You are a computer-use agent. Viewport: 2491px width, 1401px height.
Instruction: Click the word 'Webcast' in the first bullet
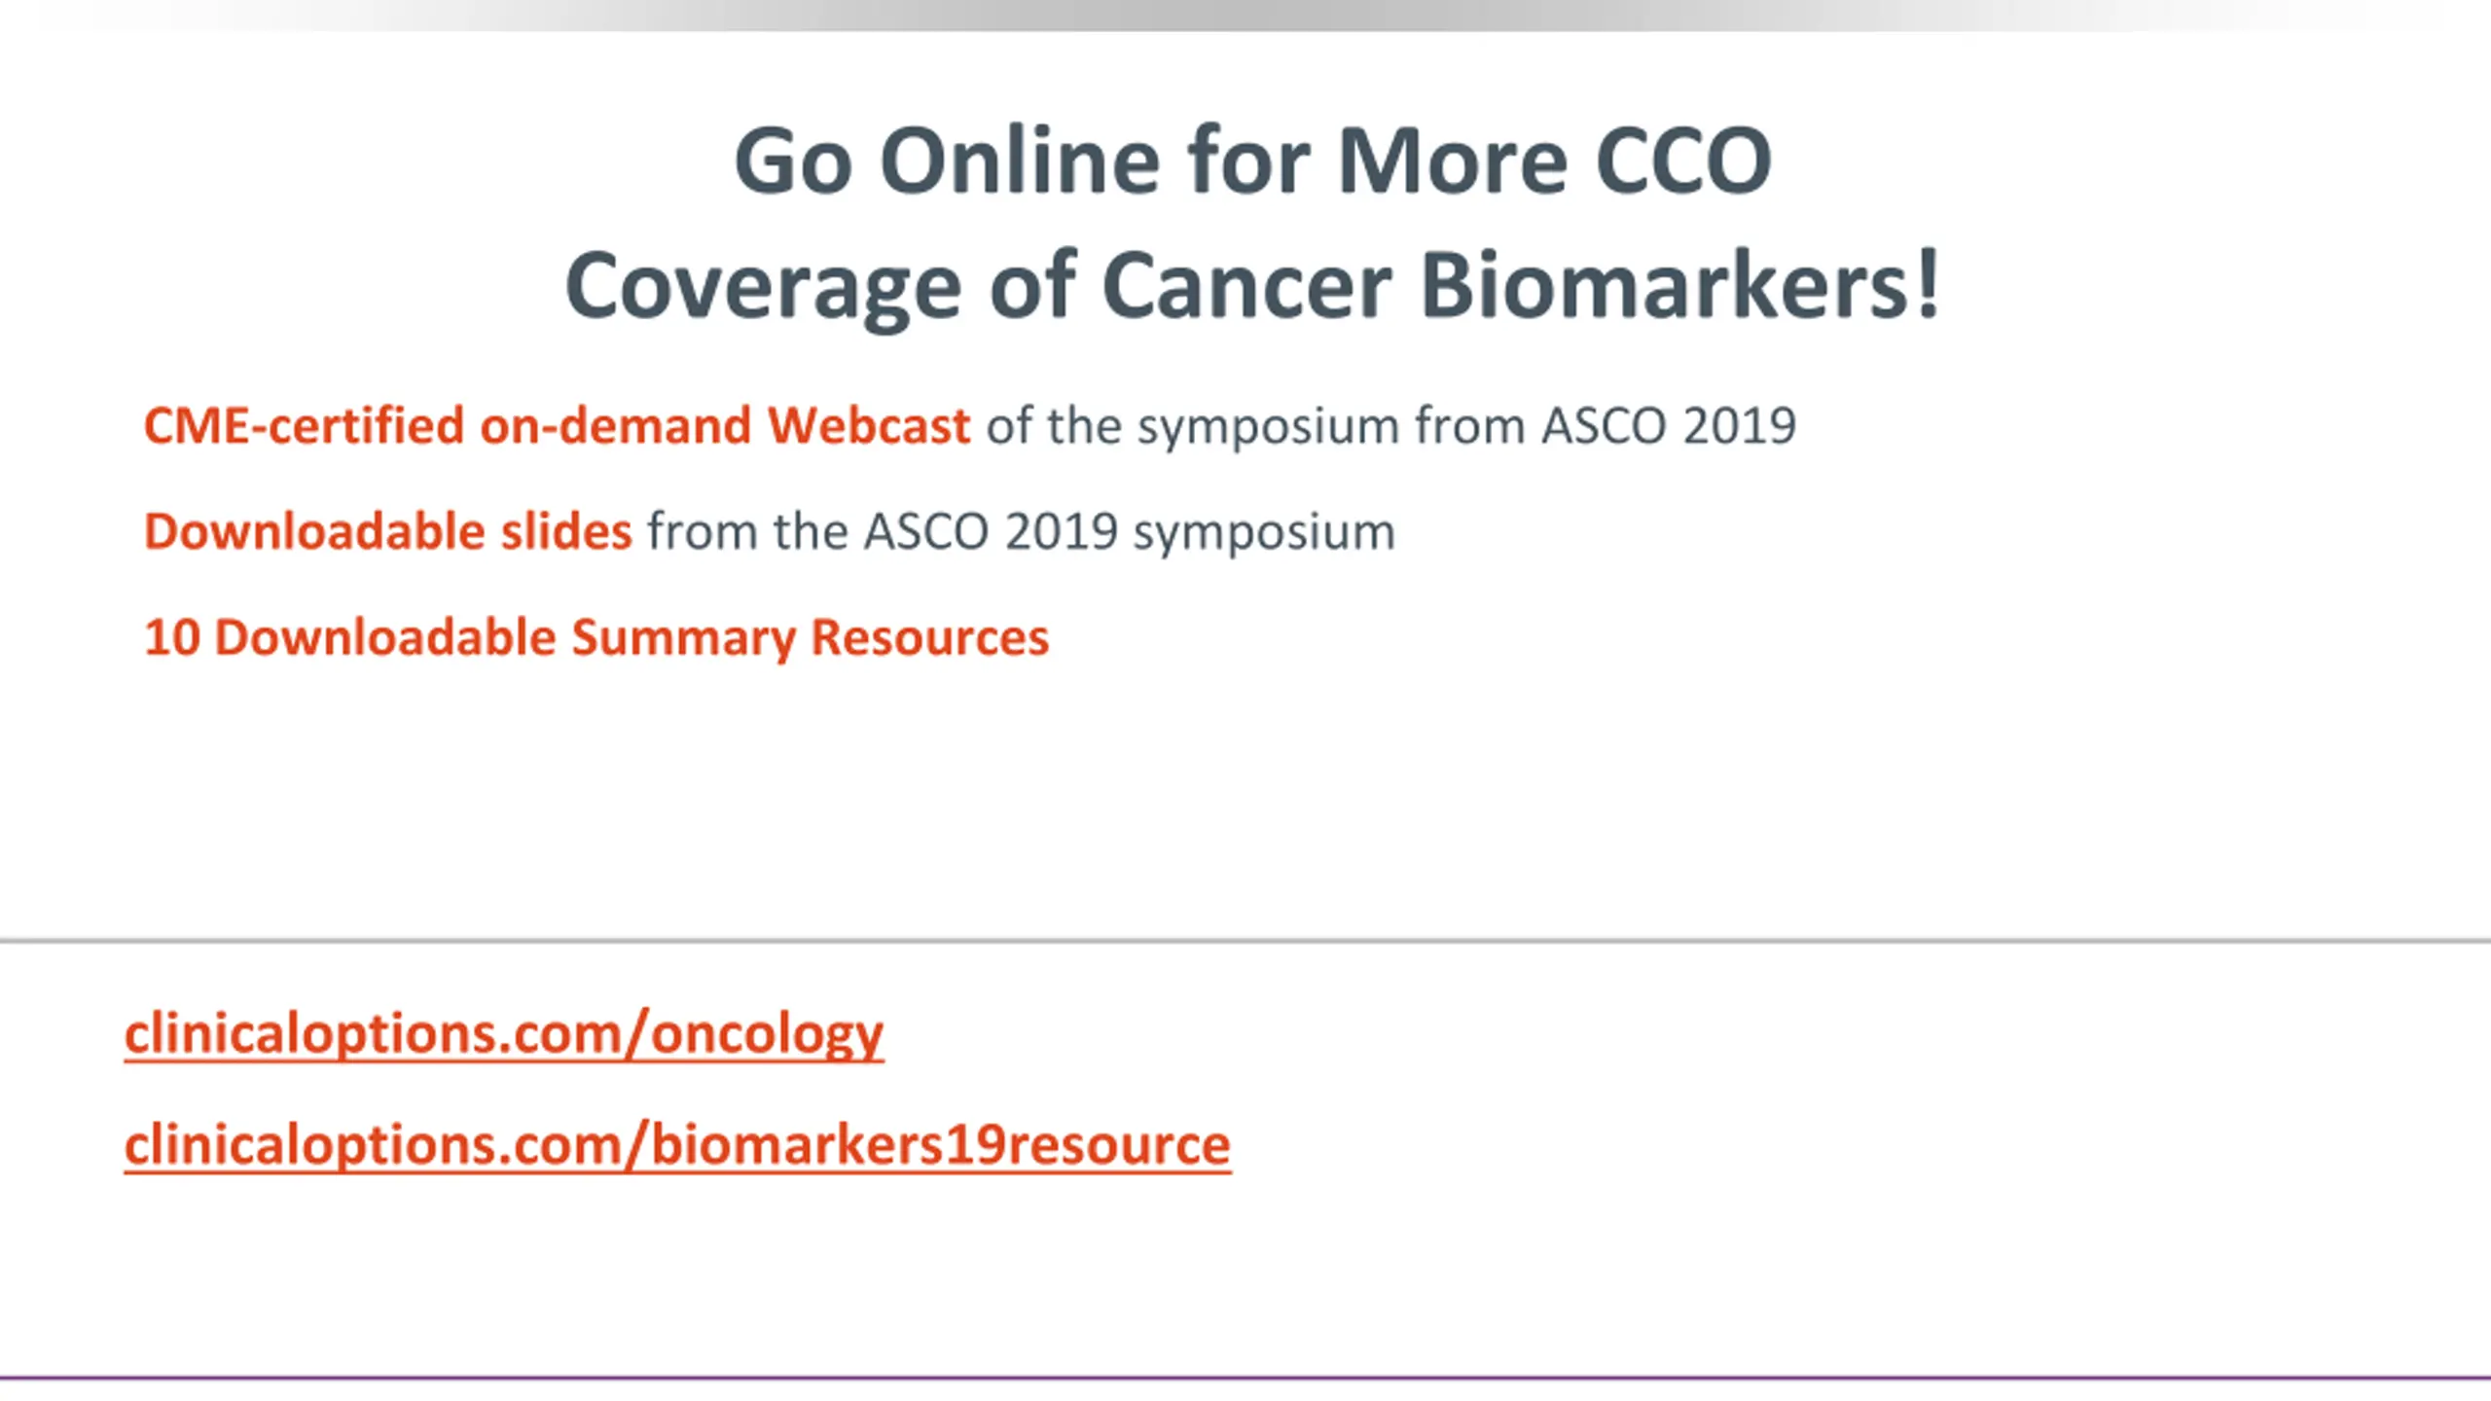click(869, 426)
